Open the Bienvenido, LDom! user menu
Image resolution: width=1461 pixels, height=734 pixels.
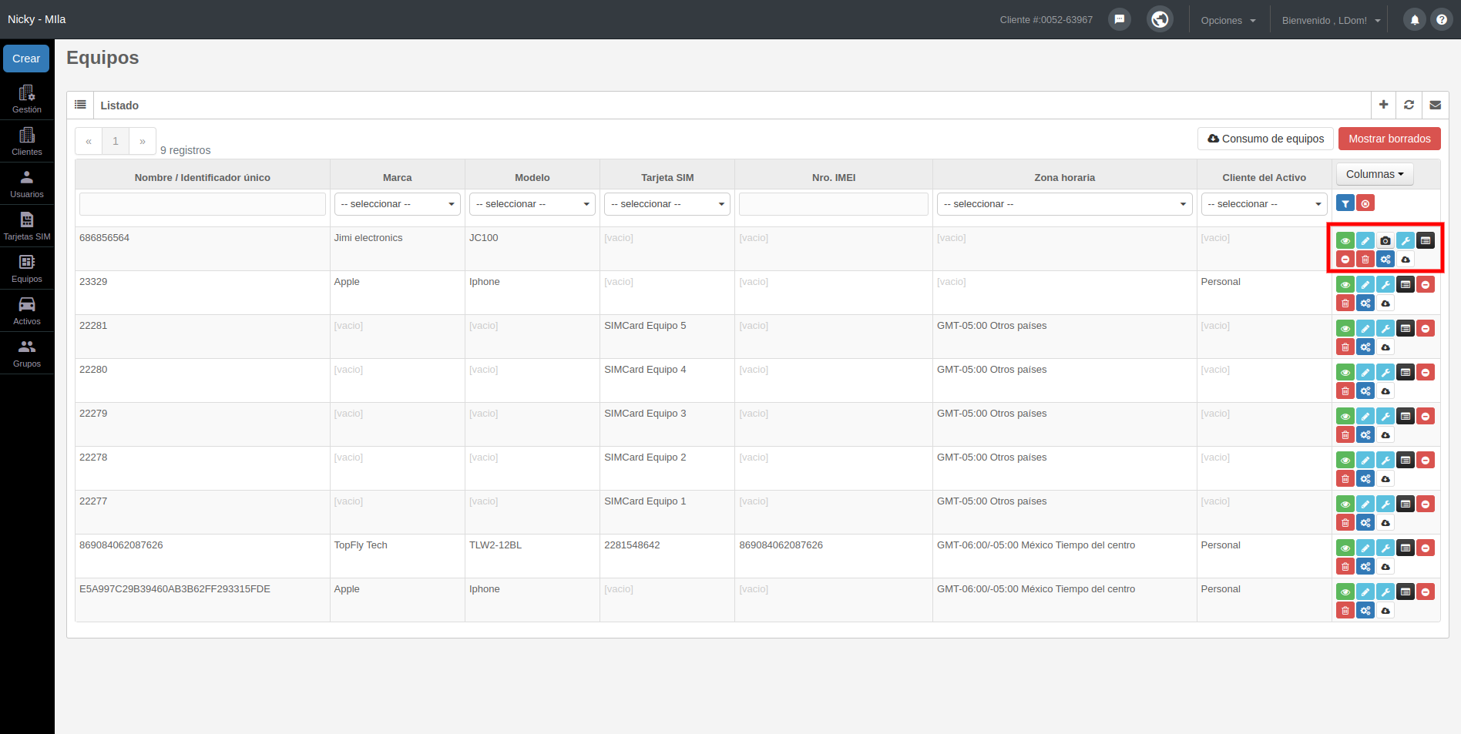coord(1331,20)
